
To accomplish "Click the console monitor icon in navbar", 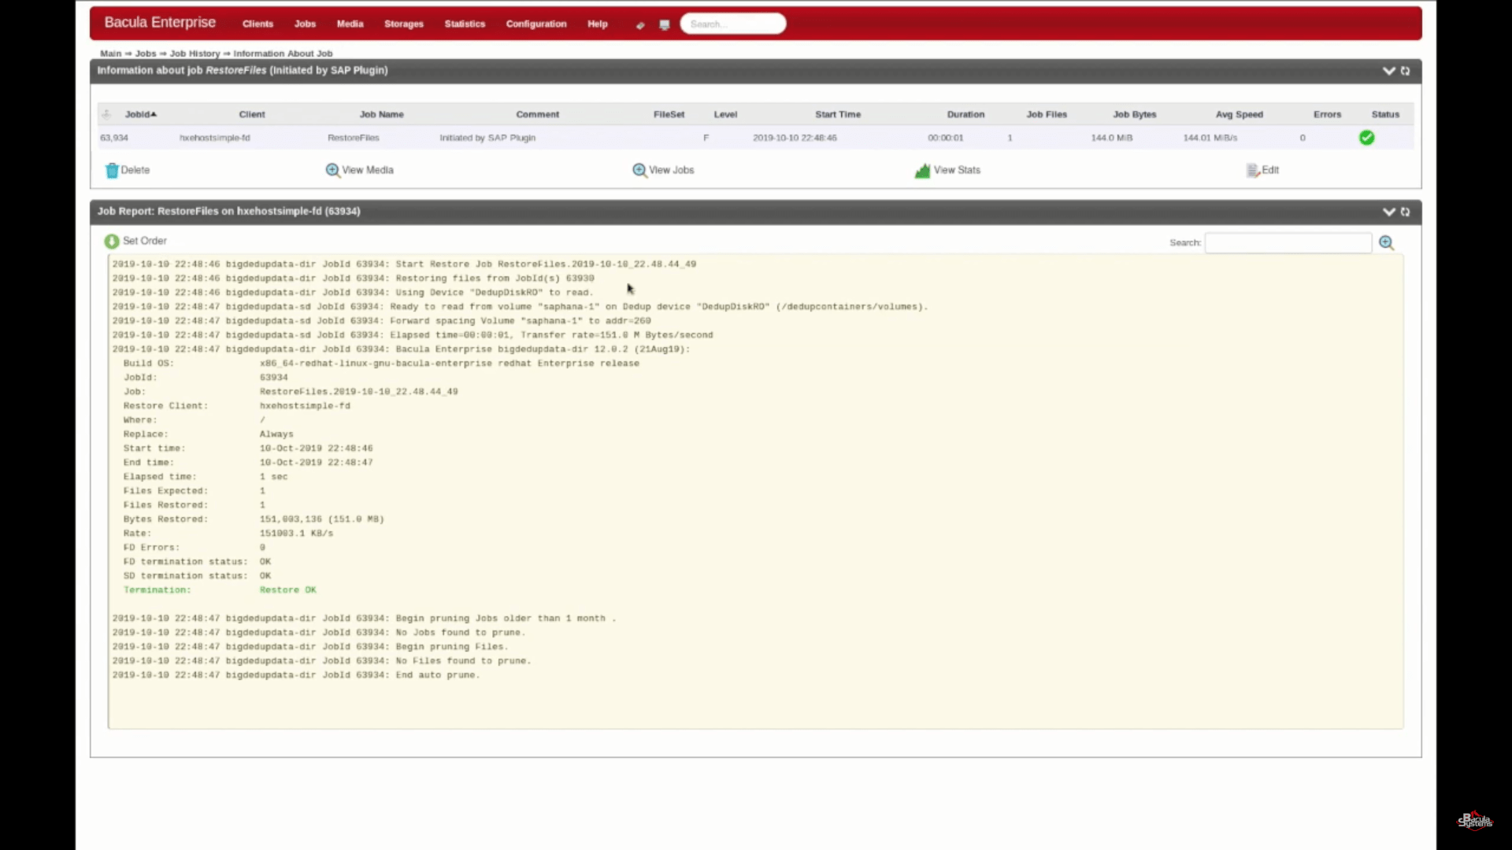I will [x=664, y=25].
